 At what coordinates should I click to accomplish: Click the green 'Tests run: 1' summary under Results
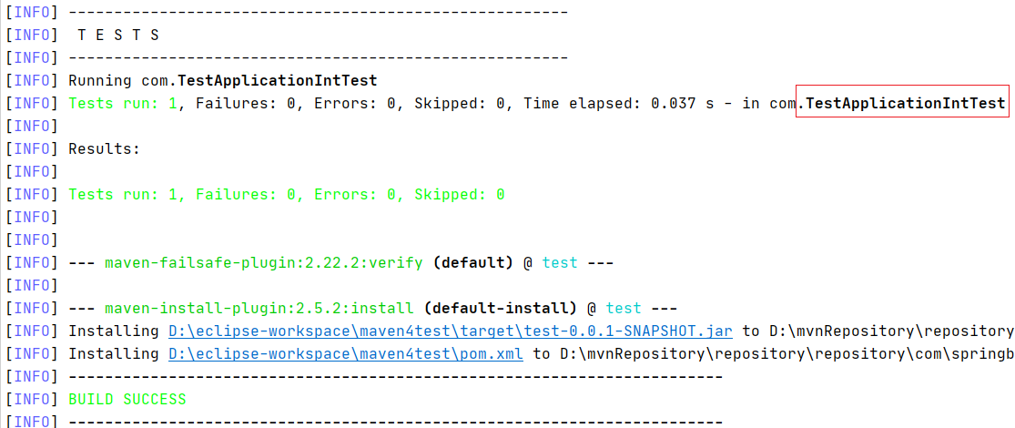[122, 194]
